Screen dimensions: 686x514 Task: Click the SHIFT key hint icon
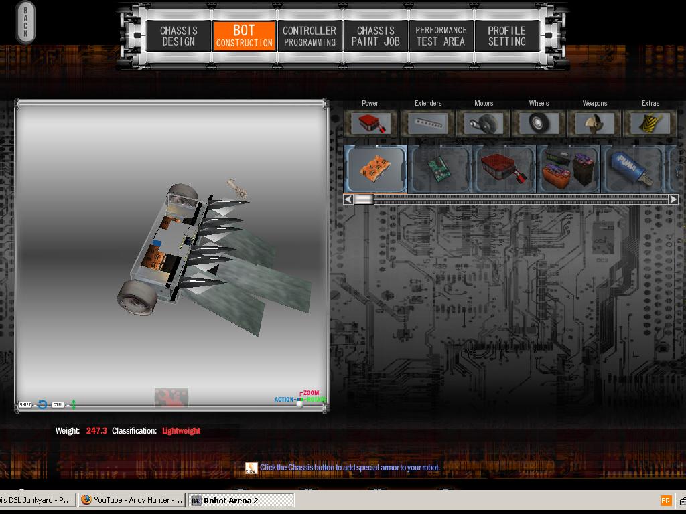click(x=25, y=405)
